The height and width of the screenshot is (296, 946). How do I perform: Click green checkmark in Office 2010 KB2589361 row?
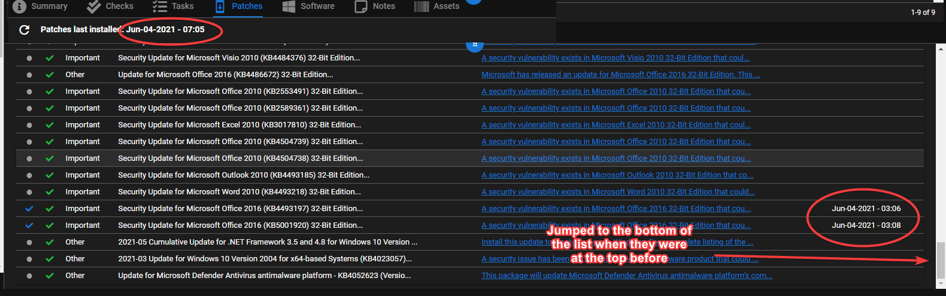[50, 108]
